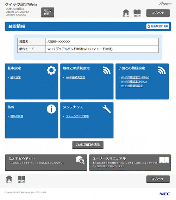This screenshot has height=200, width=176.
Task: Open the ファームウェア更新 link
Action: click(x=77, y=116)
